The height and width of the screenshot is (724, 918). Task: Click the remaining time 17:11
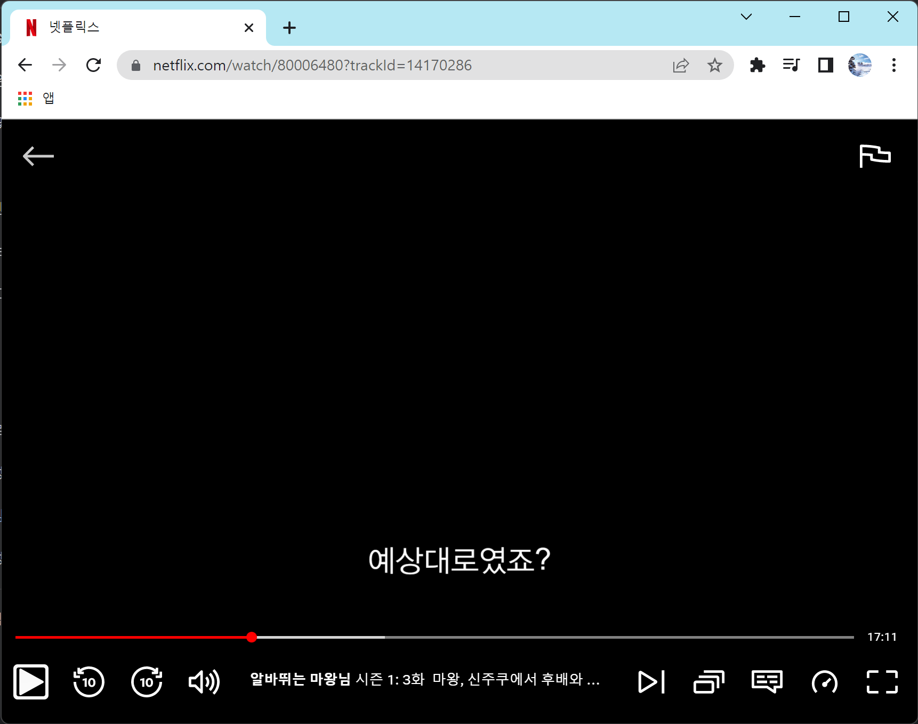click(882, 637)
